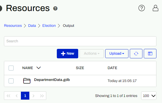Click the New button
The width and height of the screenshot is (162, 103).
click(67, 54)
